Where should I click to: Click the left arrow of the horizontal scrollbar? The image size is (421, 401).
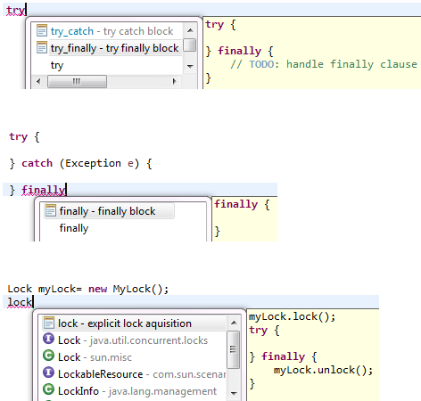(38, 81)
